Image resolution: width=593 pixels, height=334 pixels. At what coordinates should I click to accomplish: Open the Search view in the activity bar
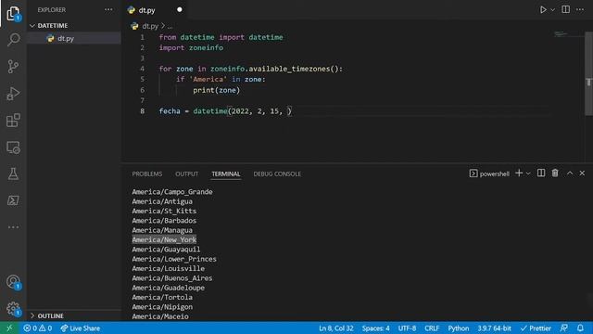pyautogui.click(x=13, y=39)
